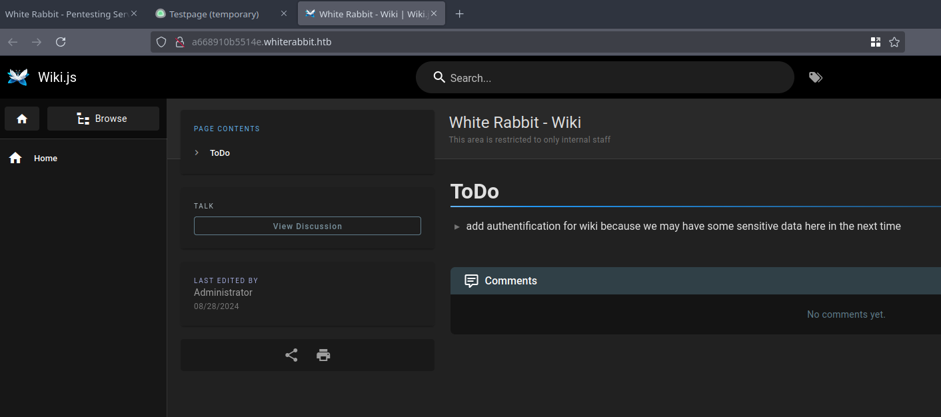Click the Wiki.js butterfly logo

coord(18,77)
